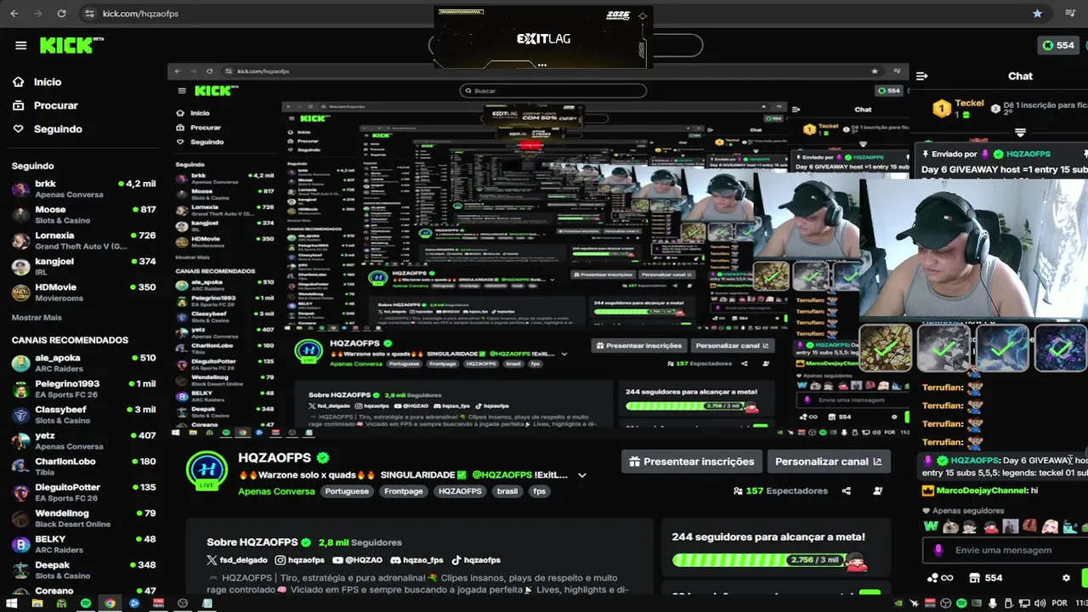Click Personalizar canal button

[x=829, y=462]
